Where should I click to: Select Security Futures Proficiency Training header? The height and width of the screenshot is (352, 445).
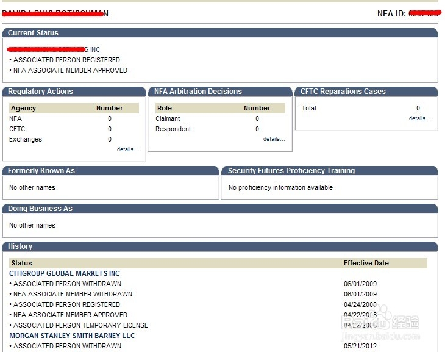[330, 170]
